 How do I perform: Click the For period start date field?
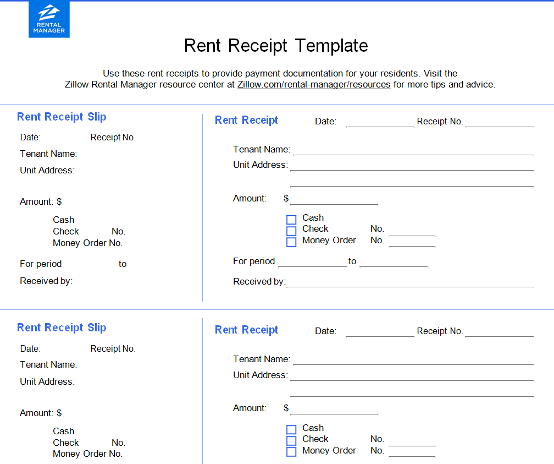click(x=312, y=261)
